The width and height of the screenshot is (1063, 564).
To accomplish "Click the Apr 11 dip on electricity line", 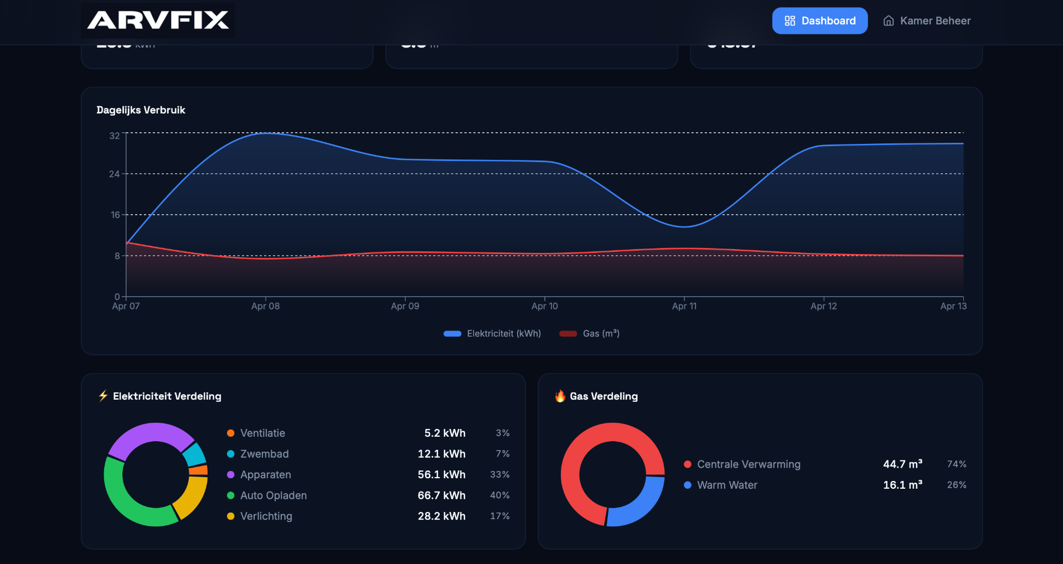I will [x=684, y=226].
